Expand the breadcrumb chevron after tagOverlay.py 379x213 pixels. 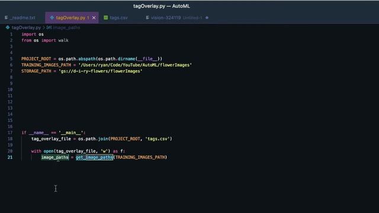tap(44, 28)
